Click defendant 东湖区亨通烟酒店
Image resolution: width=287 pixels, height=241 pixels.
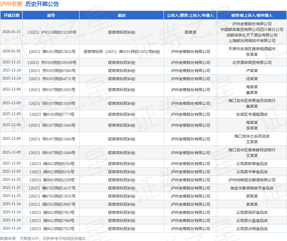[x=252, y=114]
